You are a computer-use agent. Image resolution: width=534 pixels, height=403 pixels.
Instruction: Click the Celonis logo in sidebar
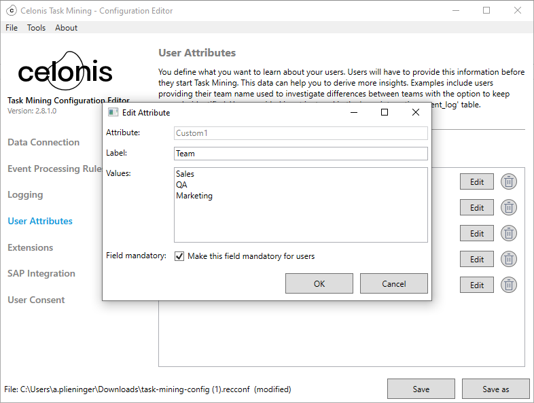coord(65,71)
